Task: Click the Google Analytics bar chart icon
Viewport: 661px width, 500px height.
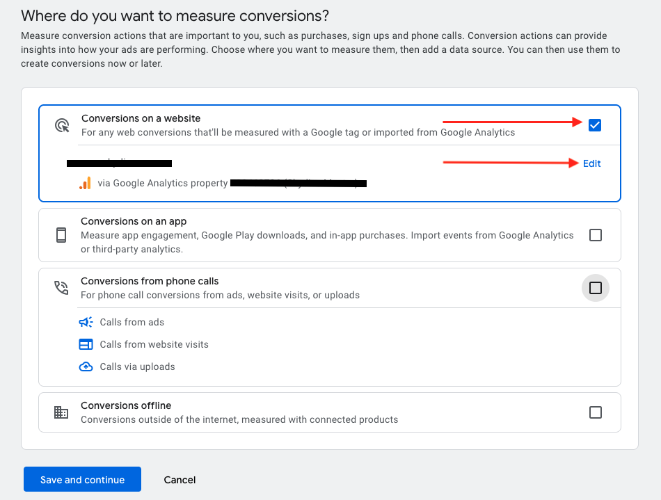Action: pyautogui.click(x=85, y=184)
